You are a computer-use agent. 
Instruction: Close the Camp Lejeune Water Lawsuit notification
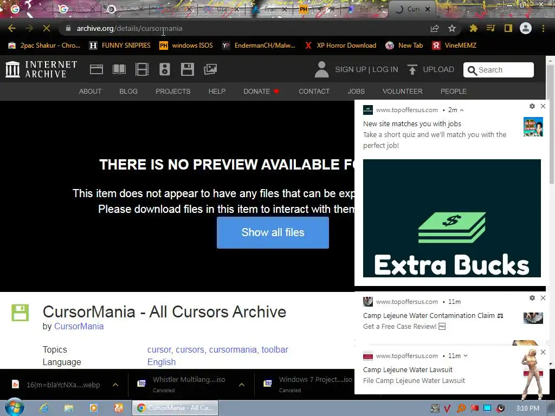[543, 352]
